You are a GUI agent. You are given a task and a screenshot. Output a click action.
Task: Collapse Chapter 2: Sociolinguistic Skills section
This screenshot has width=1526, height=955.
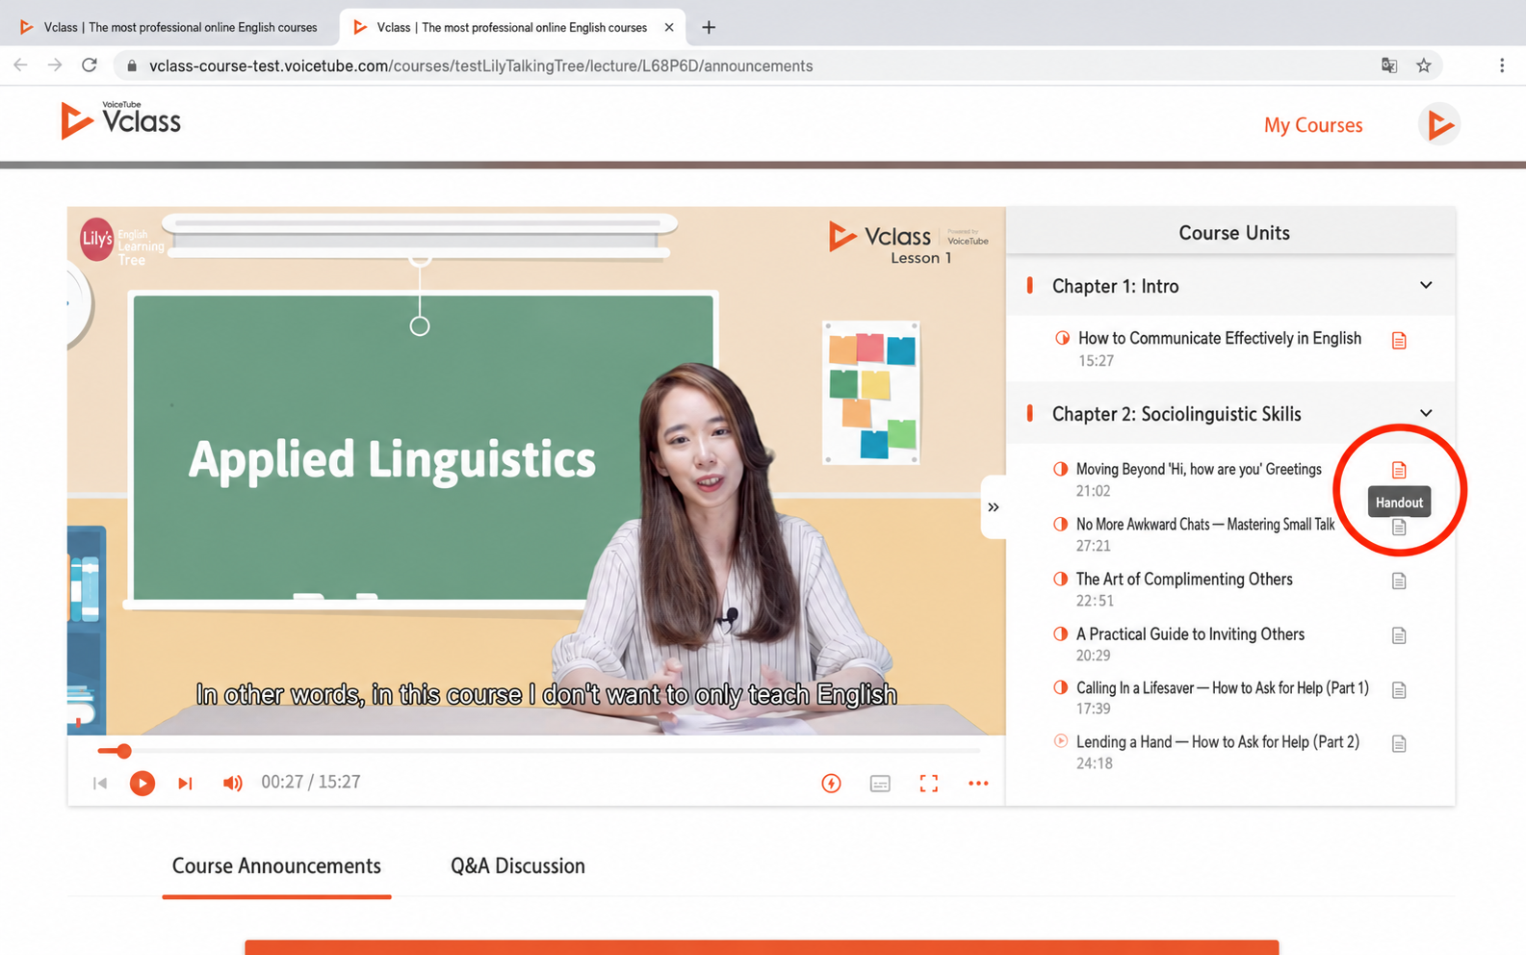(x=1426, y=414)
